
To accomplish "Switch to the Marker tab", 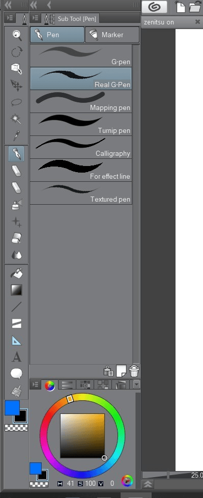I will pos(112,35).
